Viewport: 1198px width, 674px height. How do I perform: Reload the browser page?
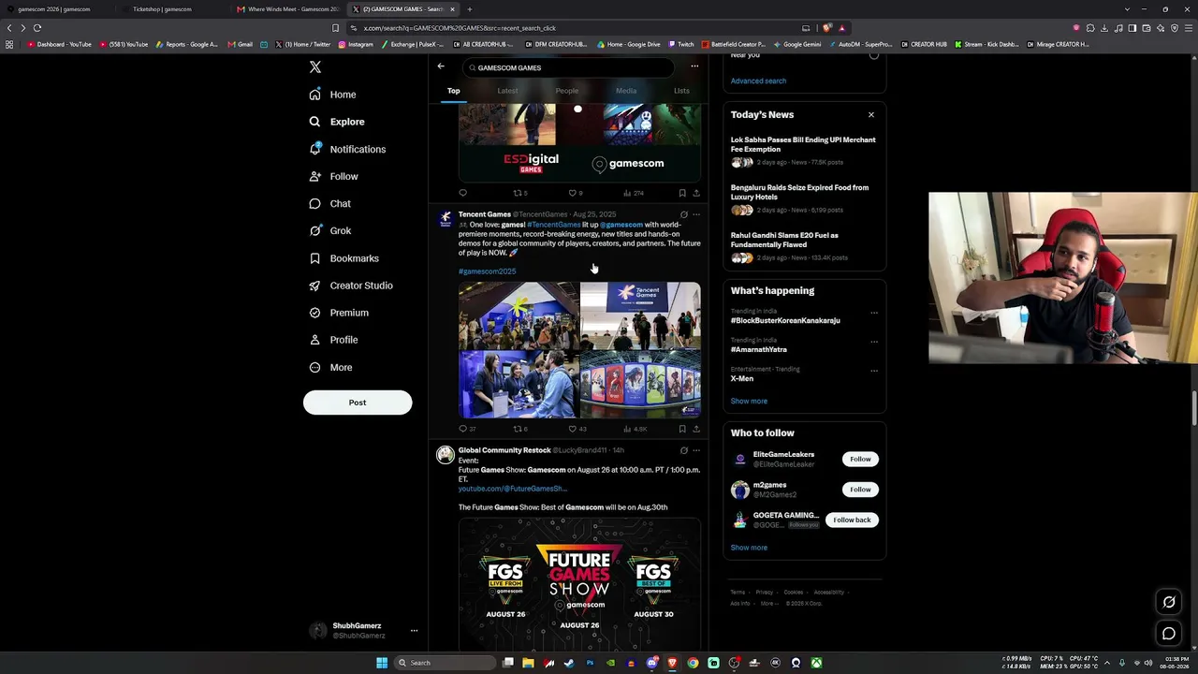pyautogui.click(x=37, y=28)
